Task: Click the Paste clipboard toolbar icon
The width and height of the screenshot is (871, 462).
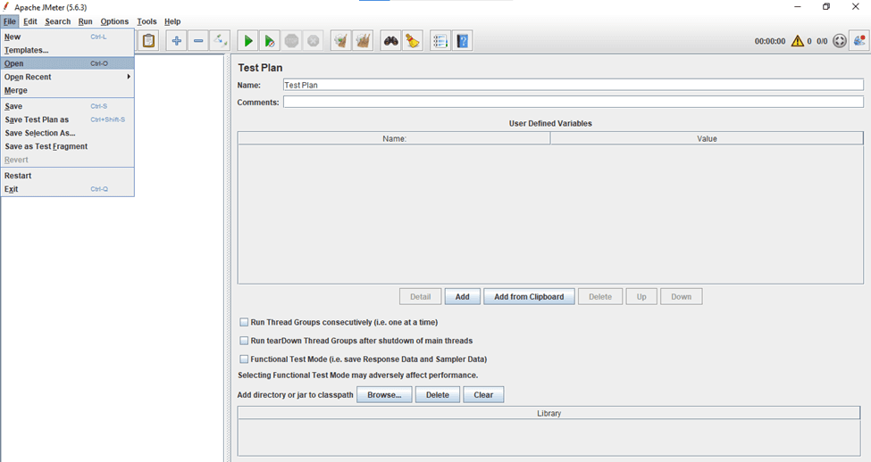Action: [148, 40]
